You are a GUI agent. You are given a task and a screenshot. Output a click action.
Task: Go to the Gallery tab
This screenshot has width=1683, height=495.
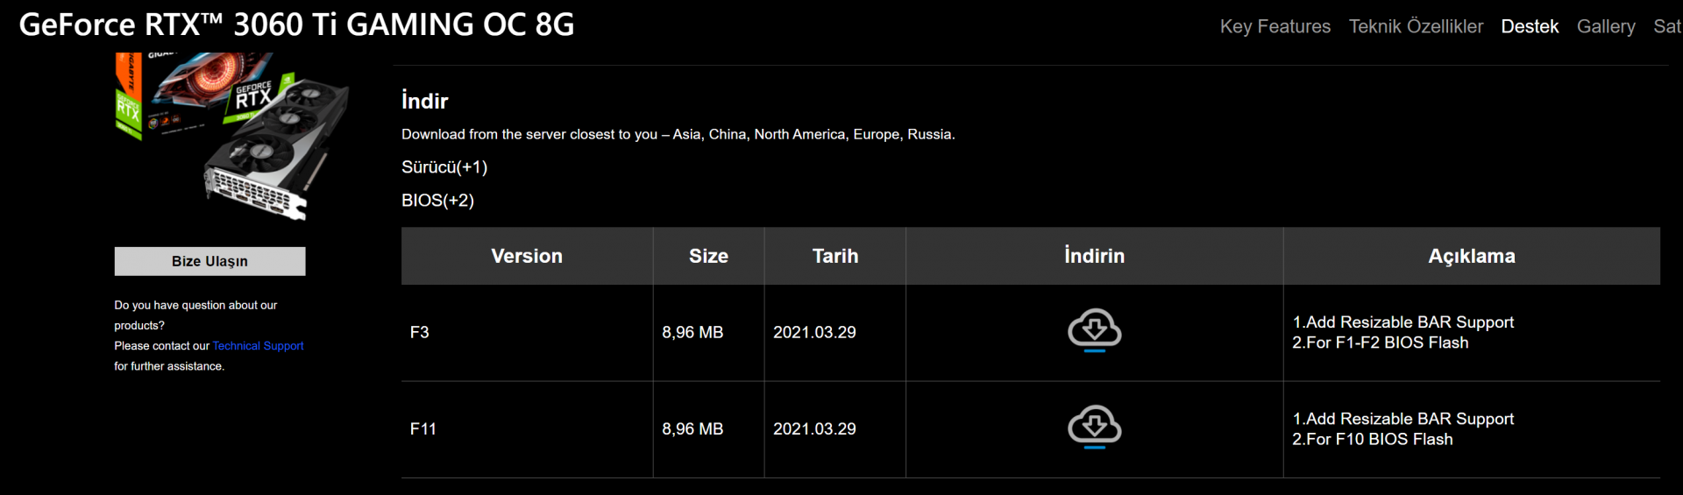(x=1606, y=26)
